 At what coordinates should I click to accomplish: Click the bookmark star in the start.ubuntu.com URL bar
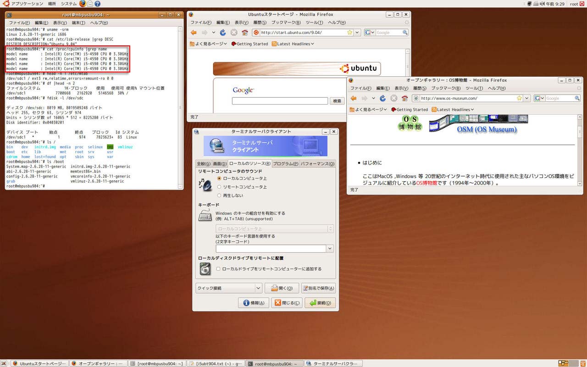(x=350, y=33)
